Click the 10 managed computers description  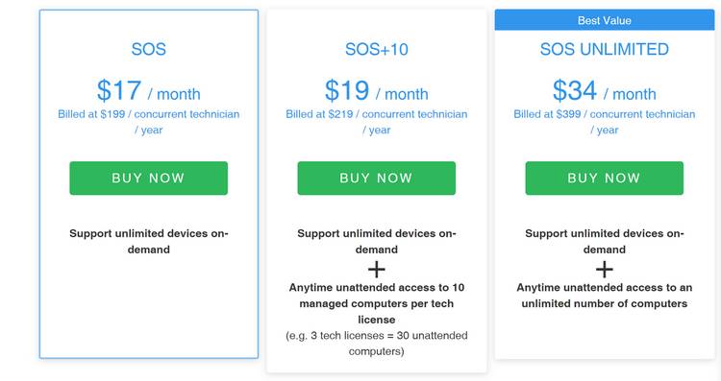377,303
